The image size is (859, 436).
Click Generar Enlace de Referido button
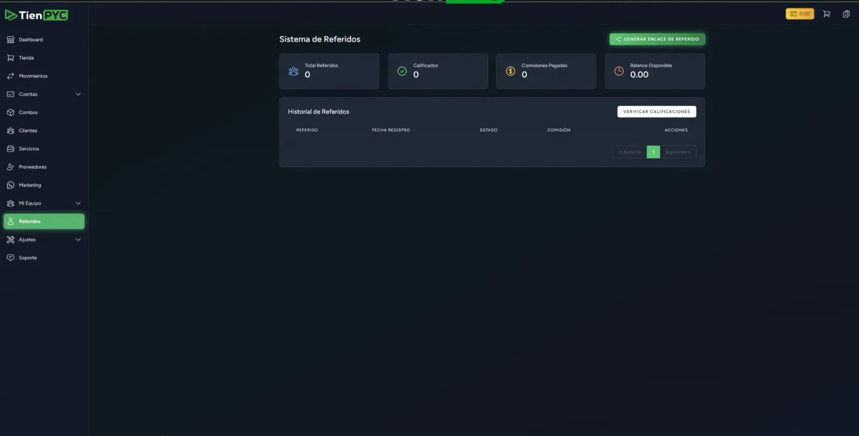[x=657, y=39]
